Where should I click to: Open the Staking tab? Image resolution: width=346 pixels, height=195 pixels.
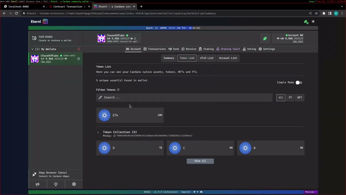pyautogui.click(x=206, y=49)
